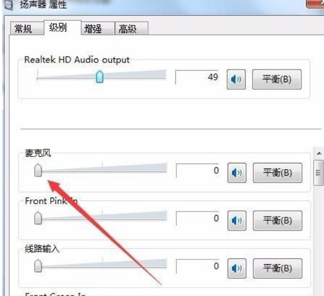The image size is (324, 296).
Task: Click the speaker properties title bar icon
Action: click(9, 5)
